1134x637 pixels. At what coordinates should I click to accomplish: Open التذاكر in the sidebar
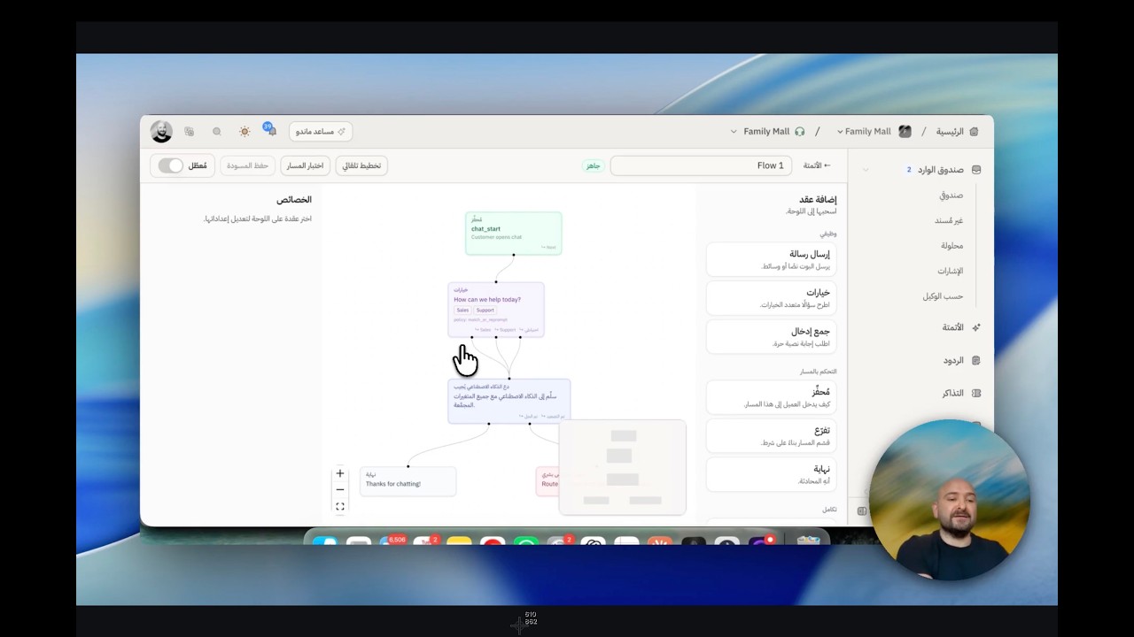[x=952, y=394]
